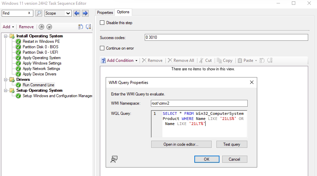Move step up with the up-chevron icon

pos(41,27)
